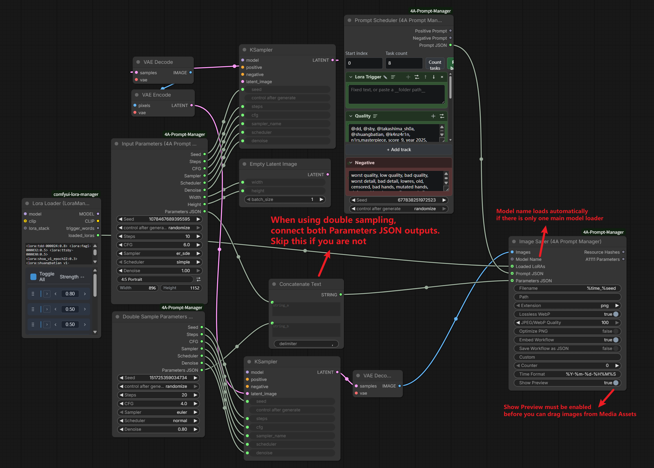The width and height of the screenshot is (654, 468).
Task: Toggle Save Workflow as JSON switch
Action: [x=616, y=348]
